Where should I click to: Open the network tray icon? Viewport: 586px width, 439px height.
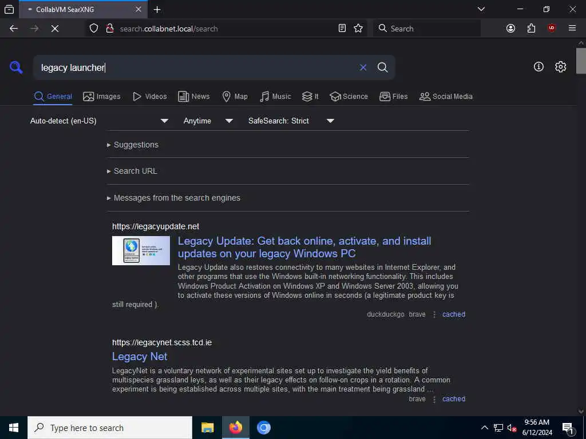[498, 428]
